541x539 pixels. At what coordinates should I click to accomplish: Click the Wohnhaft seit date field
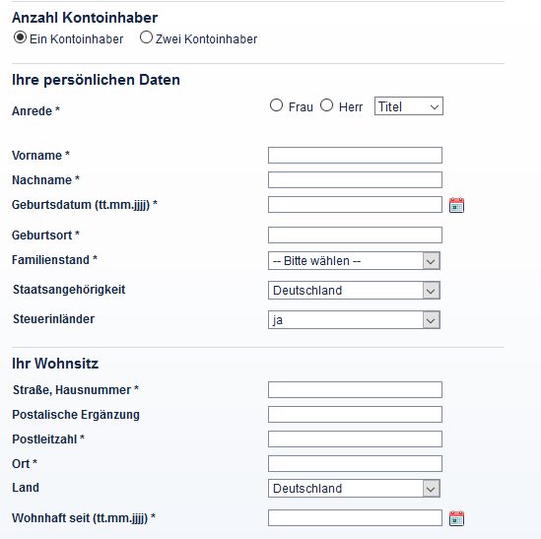coord(355,518)
